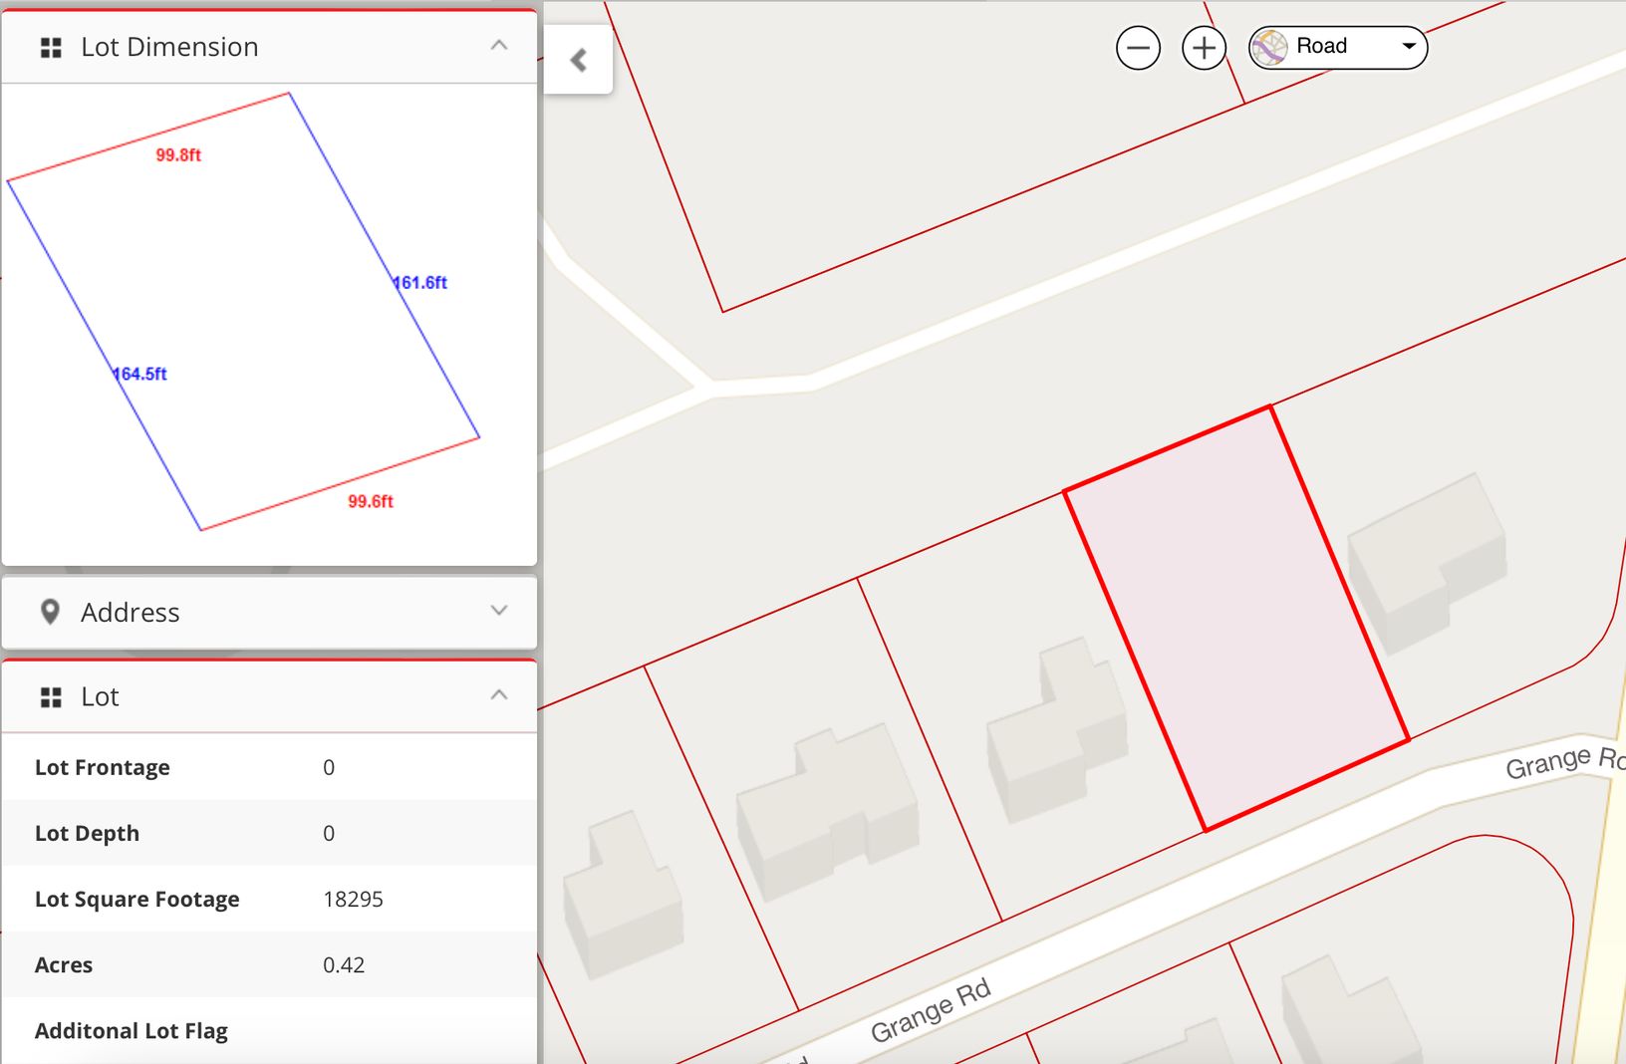
Task: Click the Lot section grid icon
Action: point(51,697)
